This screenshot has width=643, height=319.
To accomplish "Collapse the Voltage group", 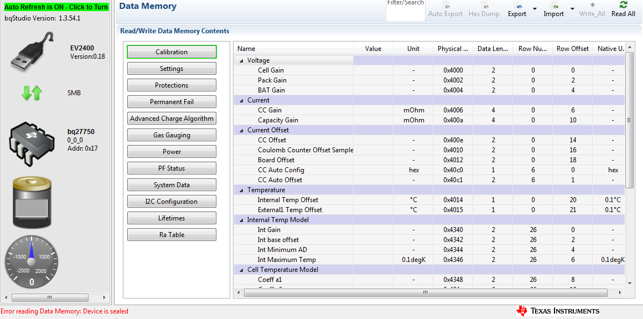I will coord(241,60).
